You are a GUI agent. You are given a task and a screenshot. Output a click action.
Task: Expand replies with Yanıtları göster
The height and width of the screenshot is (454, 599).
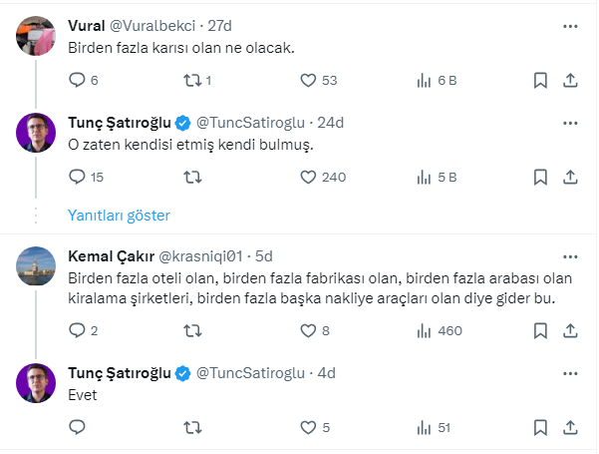[x=119, y=216]
